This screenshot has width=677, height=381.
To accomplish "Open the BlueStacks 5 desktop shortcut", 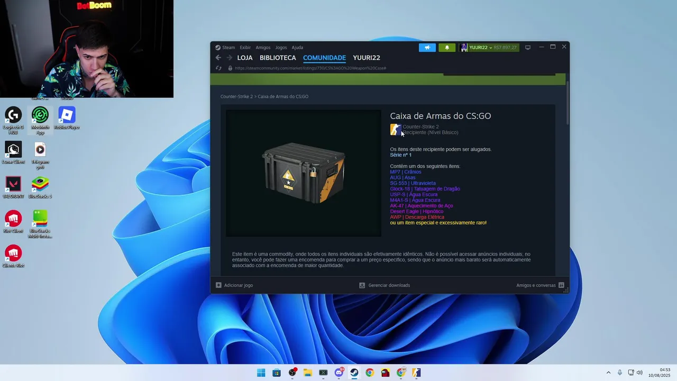I will [x=40, y=187].
